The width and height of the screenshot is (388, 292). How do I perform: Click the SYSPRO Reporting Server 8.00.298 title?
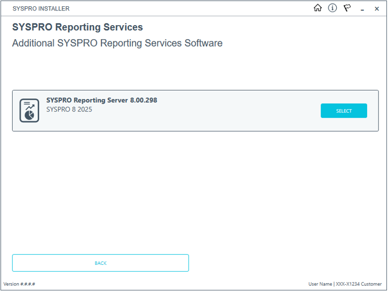pyautogui.click(x=102, y=100)
